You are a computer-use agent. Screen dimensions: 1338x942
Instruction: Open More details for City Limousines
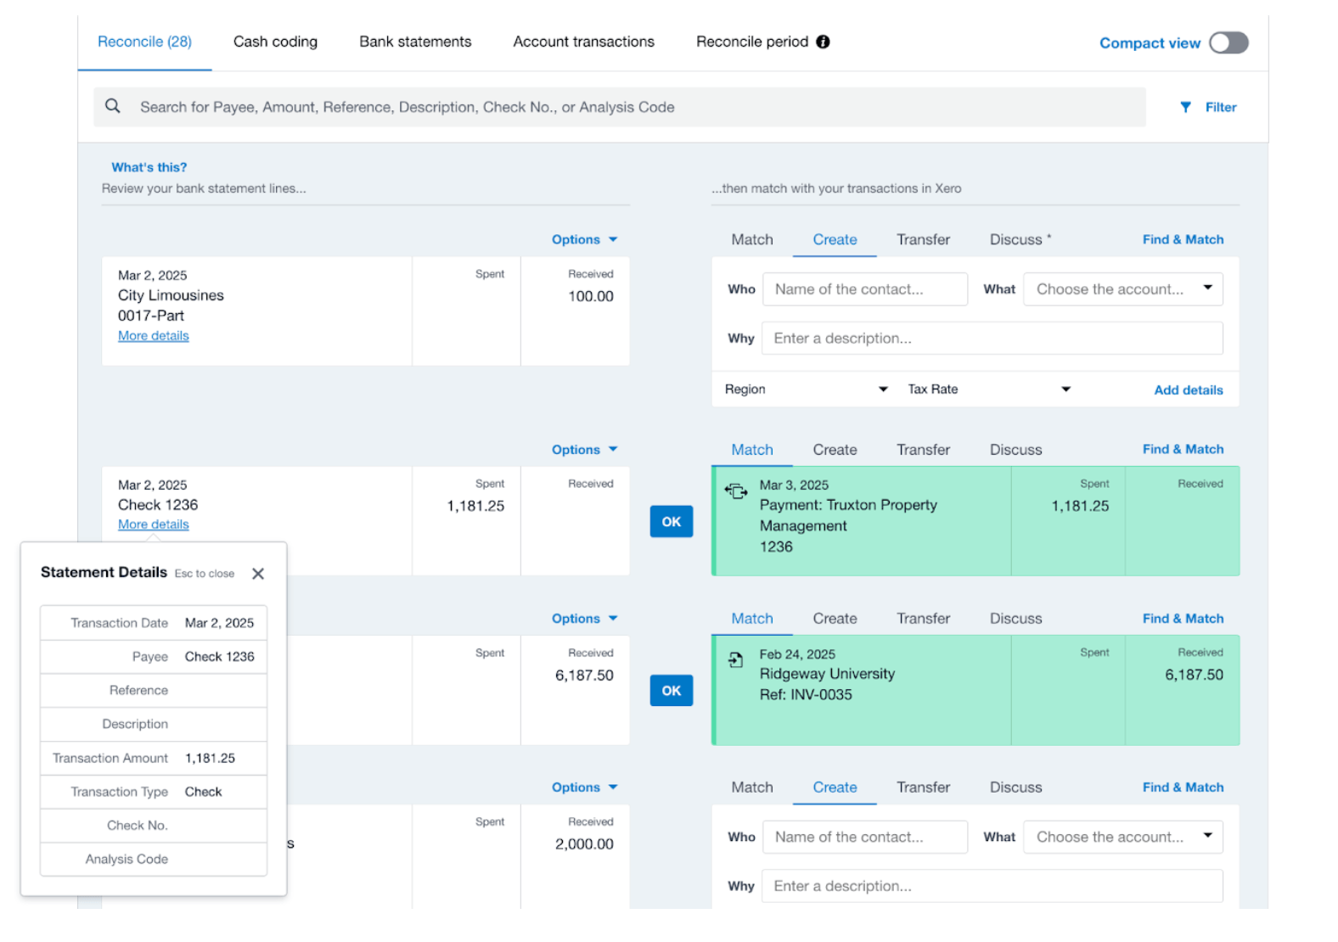click(153, 336)
